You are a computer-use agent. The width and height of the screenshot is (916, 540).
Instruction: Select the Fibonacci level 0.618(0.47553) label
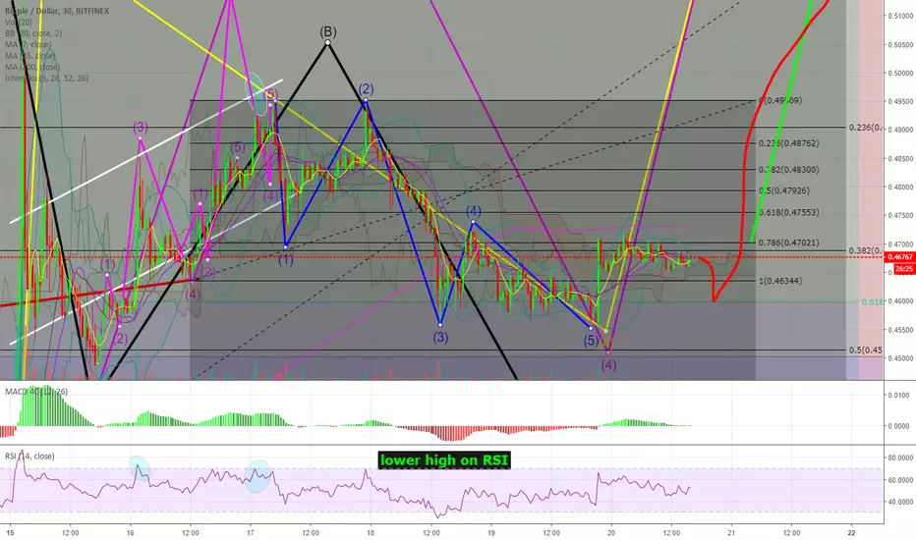click(x=788, y=212)
